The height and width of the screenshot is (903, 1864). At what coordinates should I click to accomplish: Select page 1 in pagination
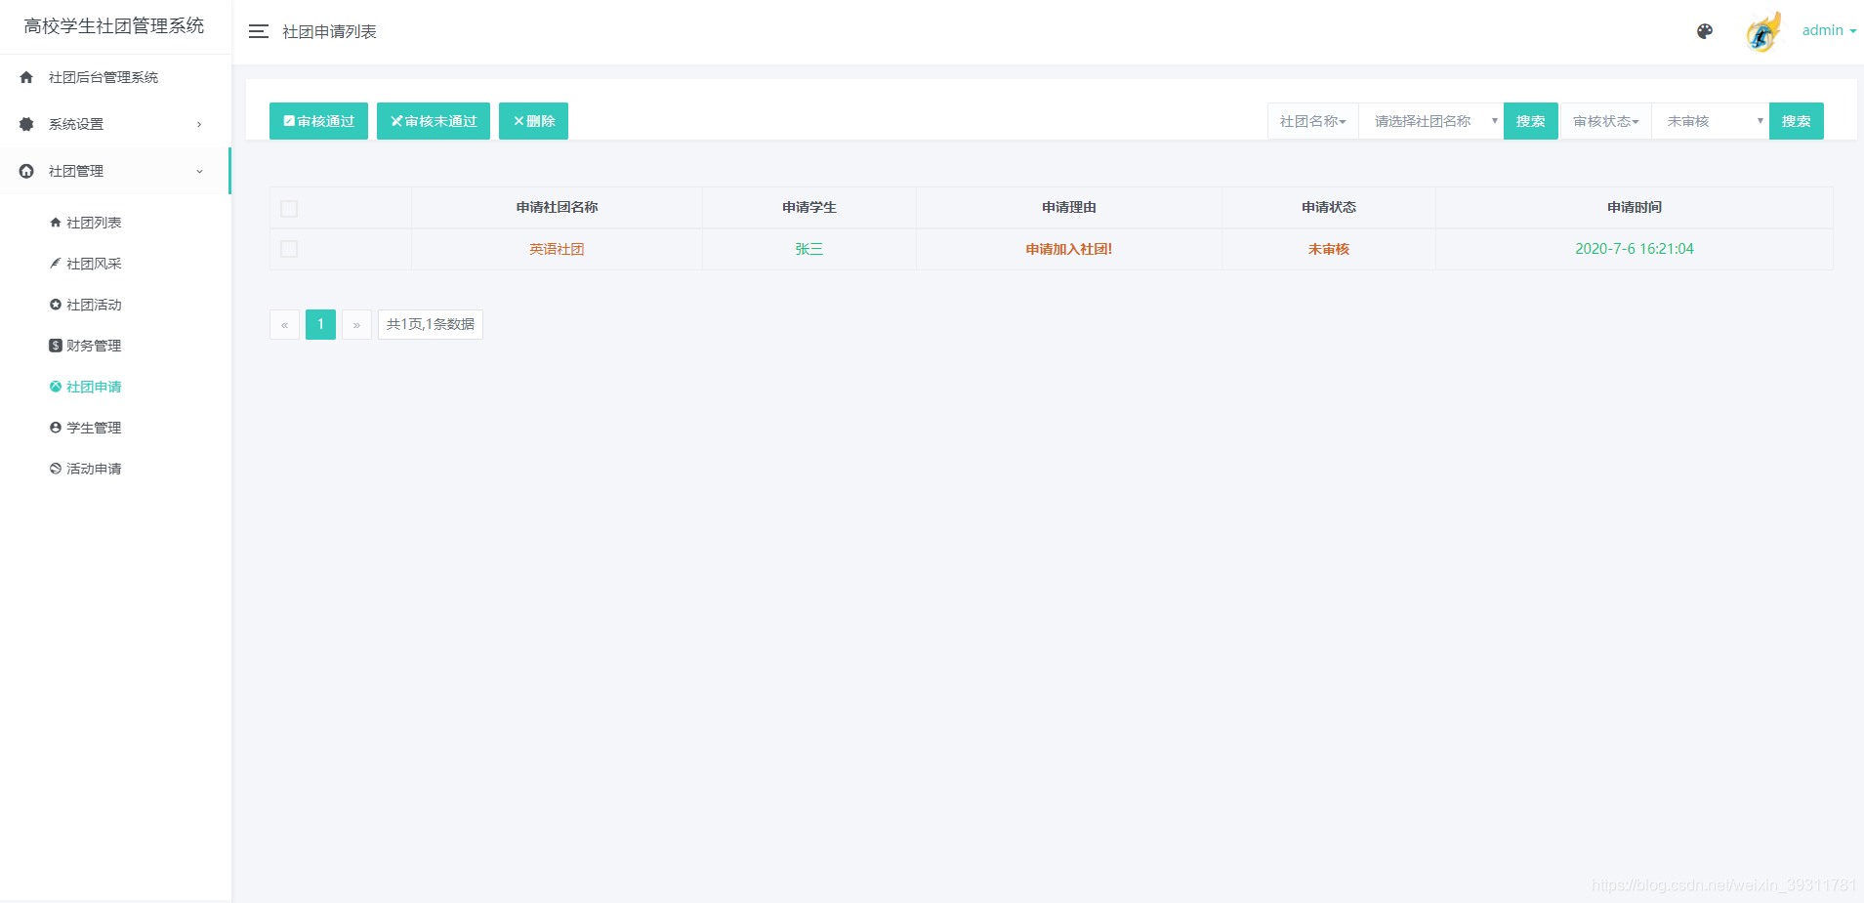click(320, 324)
